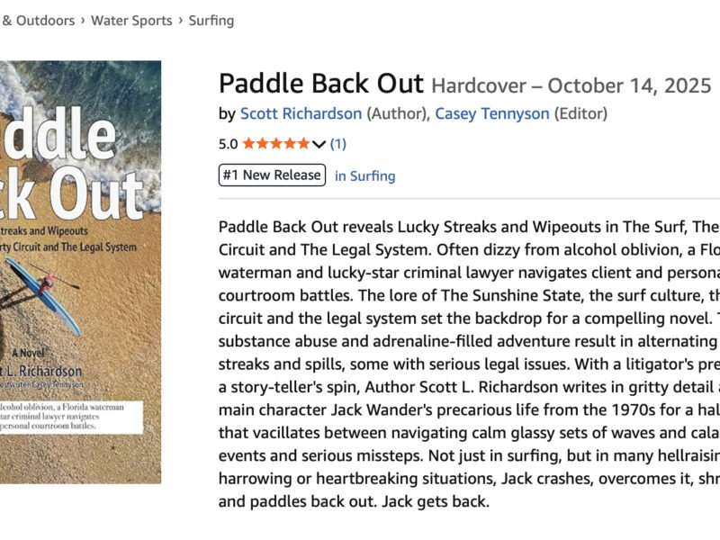Image resolution: width=720 pixels, height=540 pixels.
Task: Click the breadcrumb chevron before Water Sports
Action: [83, 20]
